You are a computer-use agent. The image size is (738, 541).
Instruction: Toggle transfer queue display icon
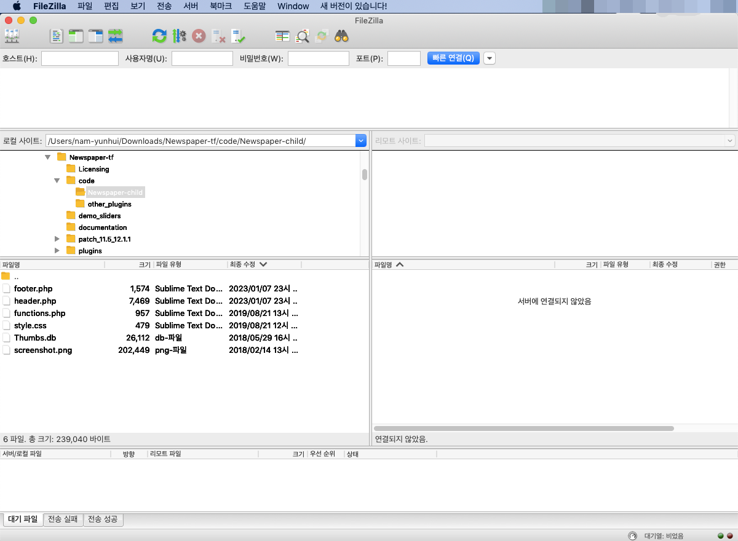point(116,36)
